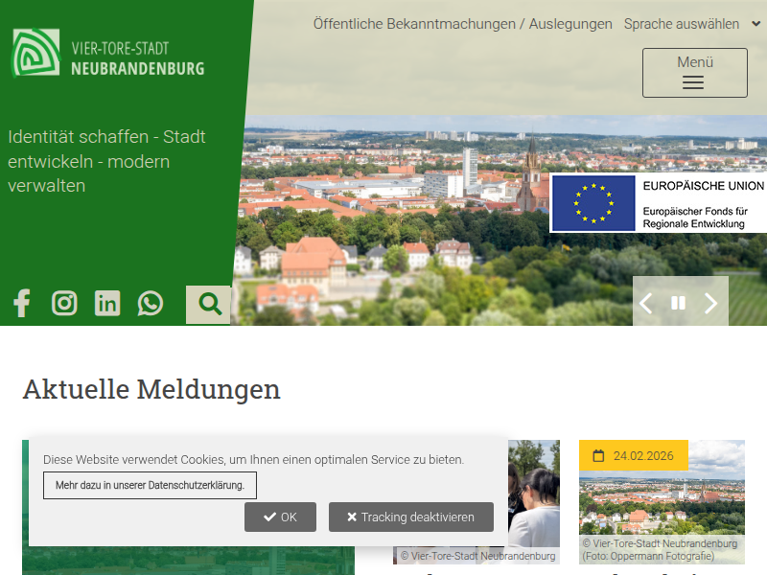This screenshot has height=575, width=767.
Task: Open the LinkedIn social icon
Action: tap(107, 304)
